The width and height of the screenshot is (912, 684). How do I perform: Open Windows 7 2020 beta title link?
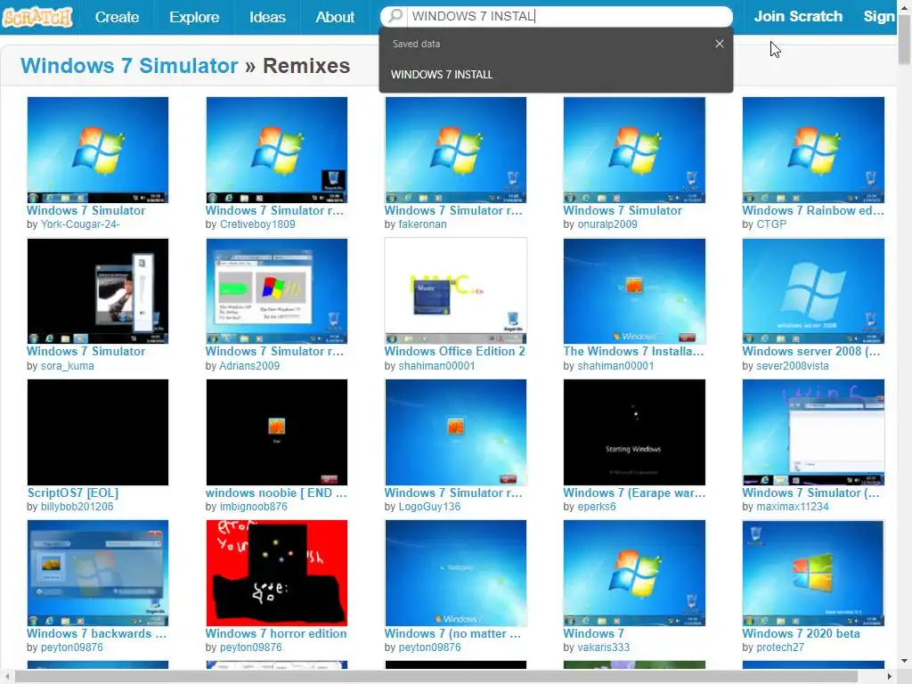pyautogui.click(x=801, y=633)
